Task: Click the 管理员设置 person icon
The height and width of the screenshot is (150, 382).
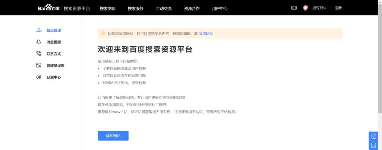Action: 39,65
